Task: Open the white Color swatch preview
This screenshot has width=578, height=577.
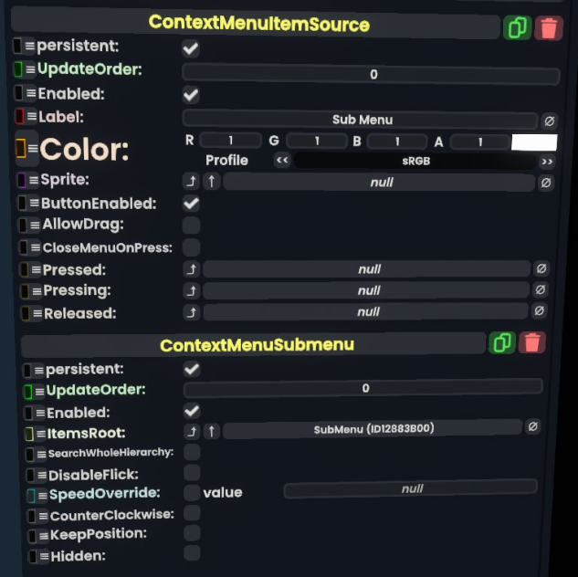Action: tap(534, 142)
